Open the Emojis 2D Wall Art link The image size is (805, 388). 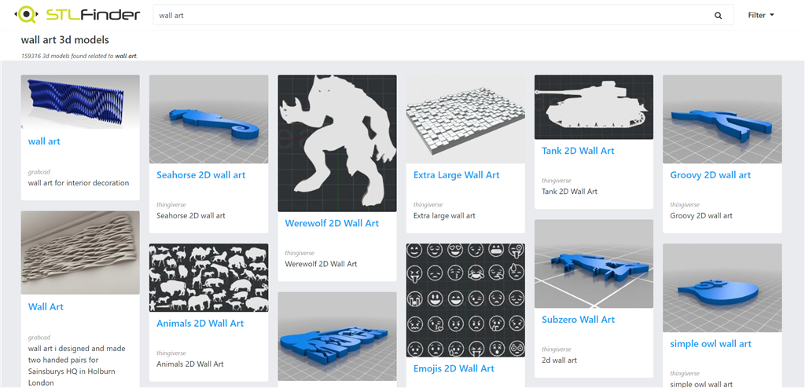(x=454, y=368)
